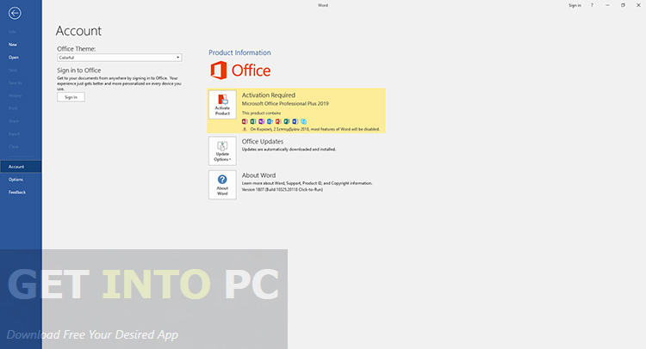The height and width of the screenshot is (349, 646).
Task: Open the Update Options dropdown button
Action: 222,151
